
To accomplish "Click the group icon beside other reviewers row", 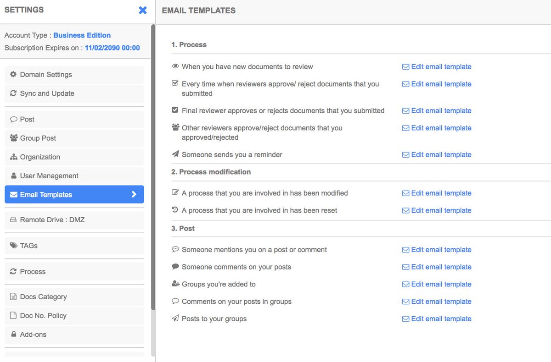I will [175, 128].
